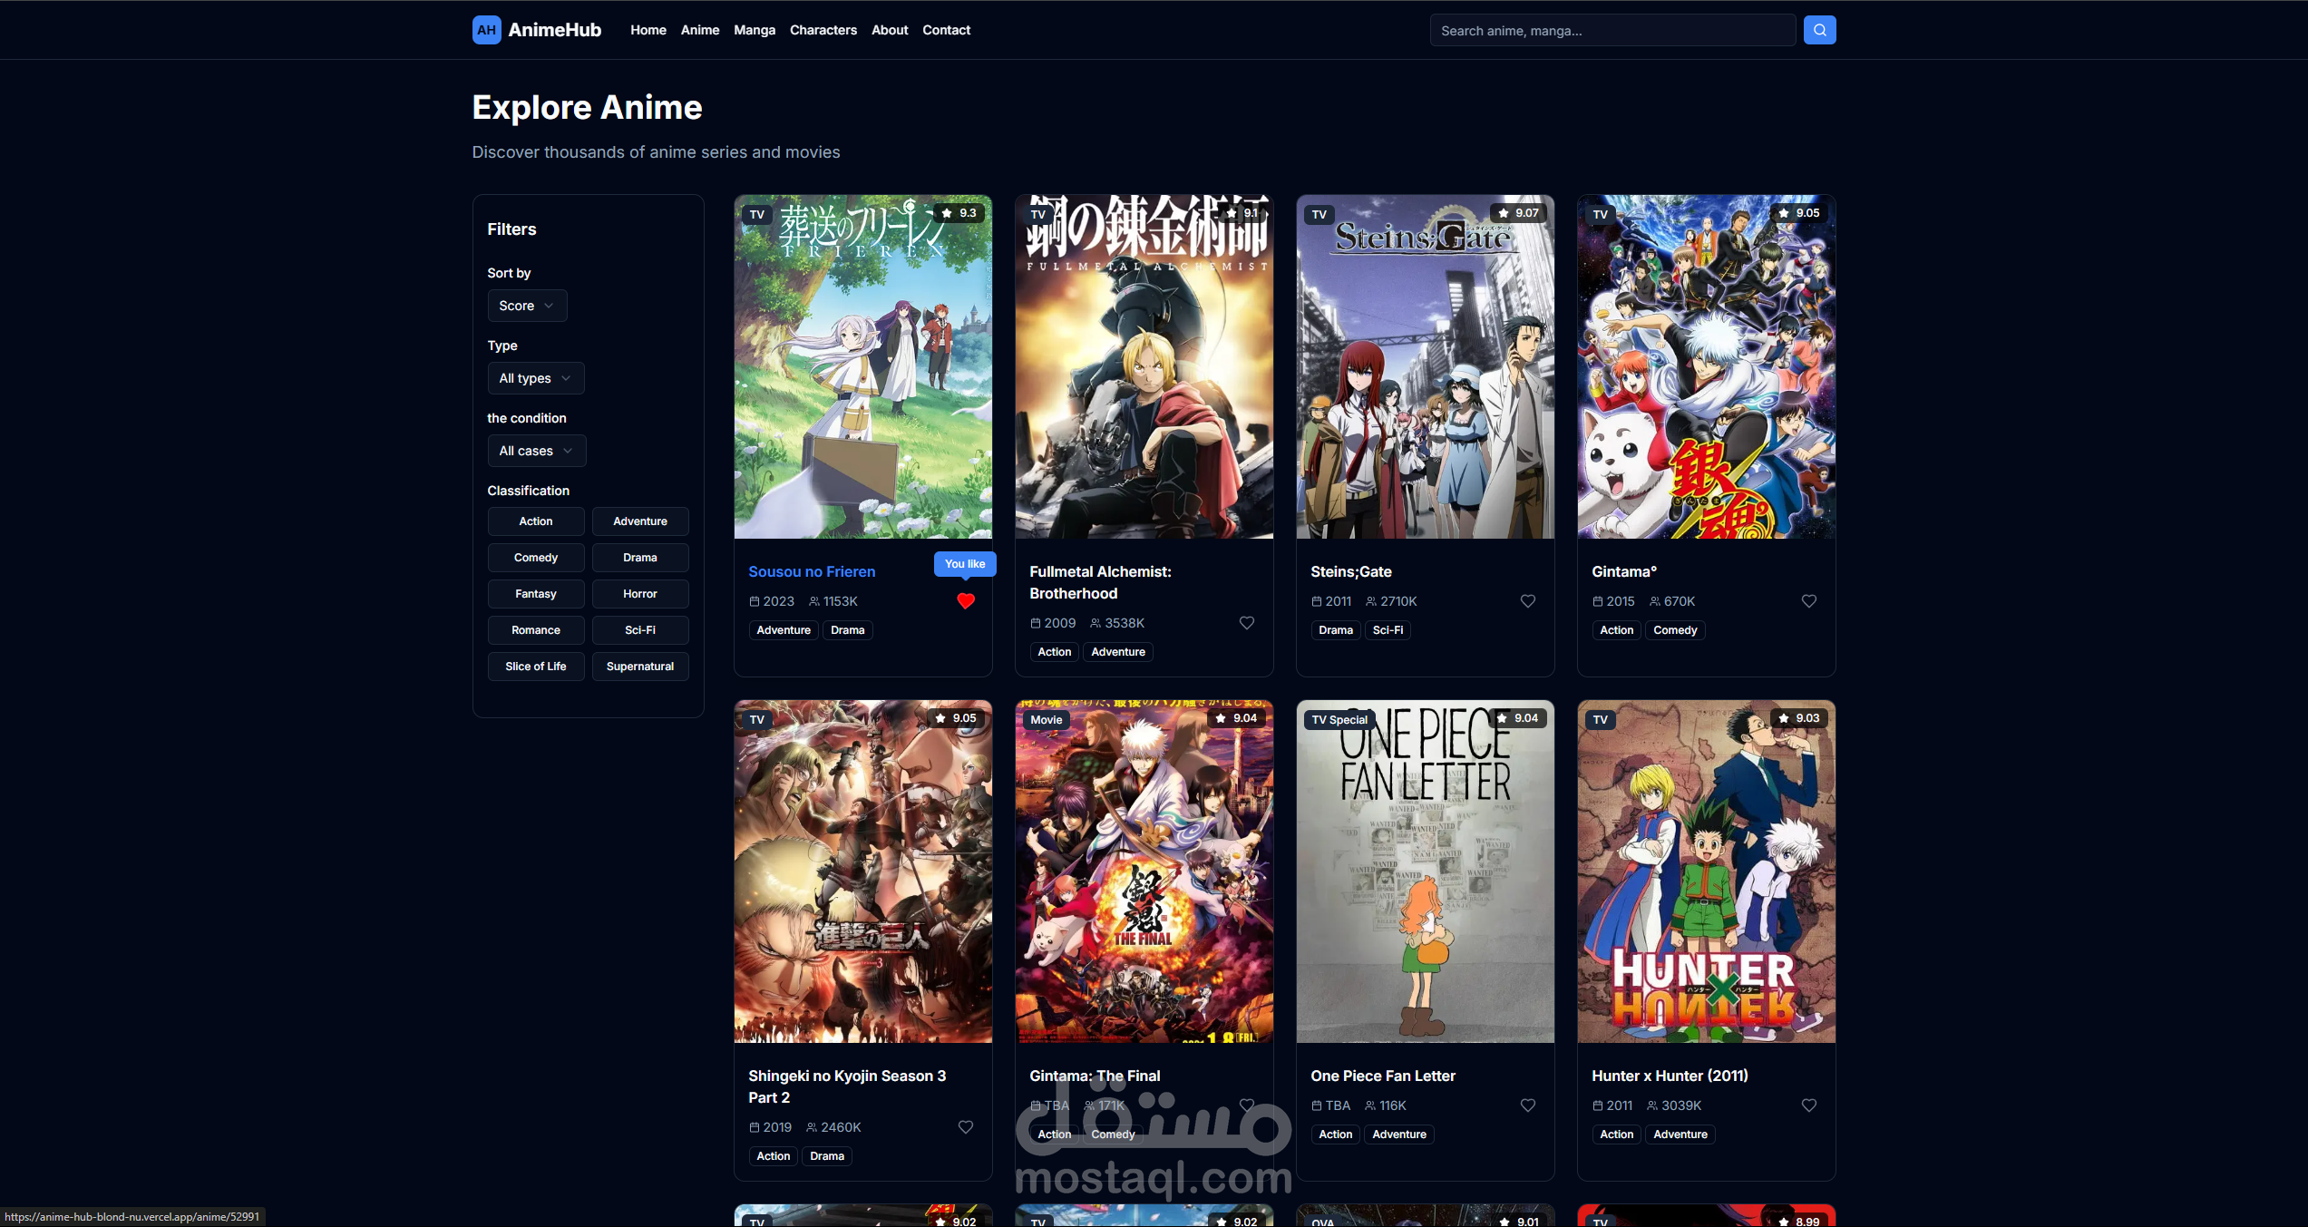Favorite Shingeki no Kyojin Season 3 heart
This screenshot has height=1227, width=2308.
click(x=966, y=1127)
